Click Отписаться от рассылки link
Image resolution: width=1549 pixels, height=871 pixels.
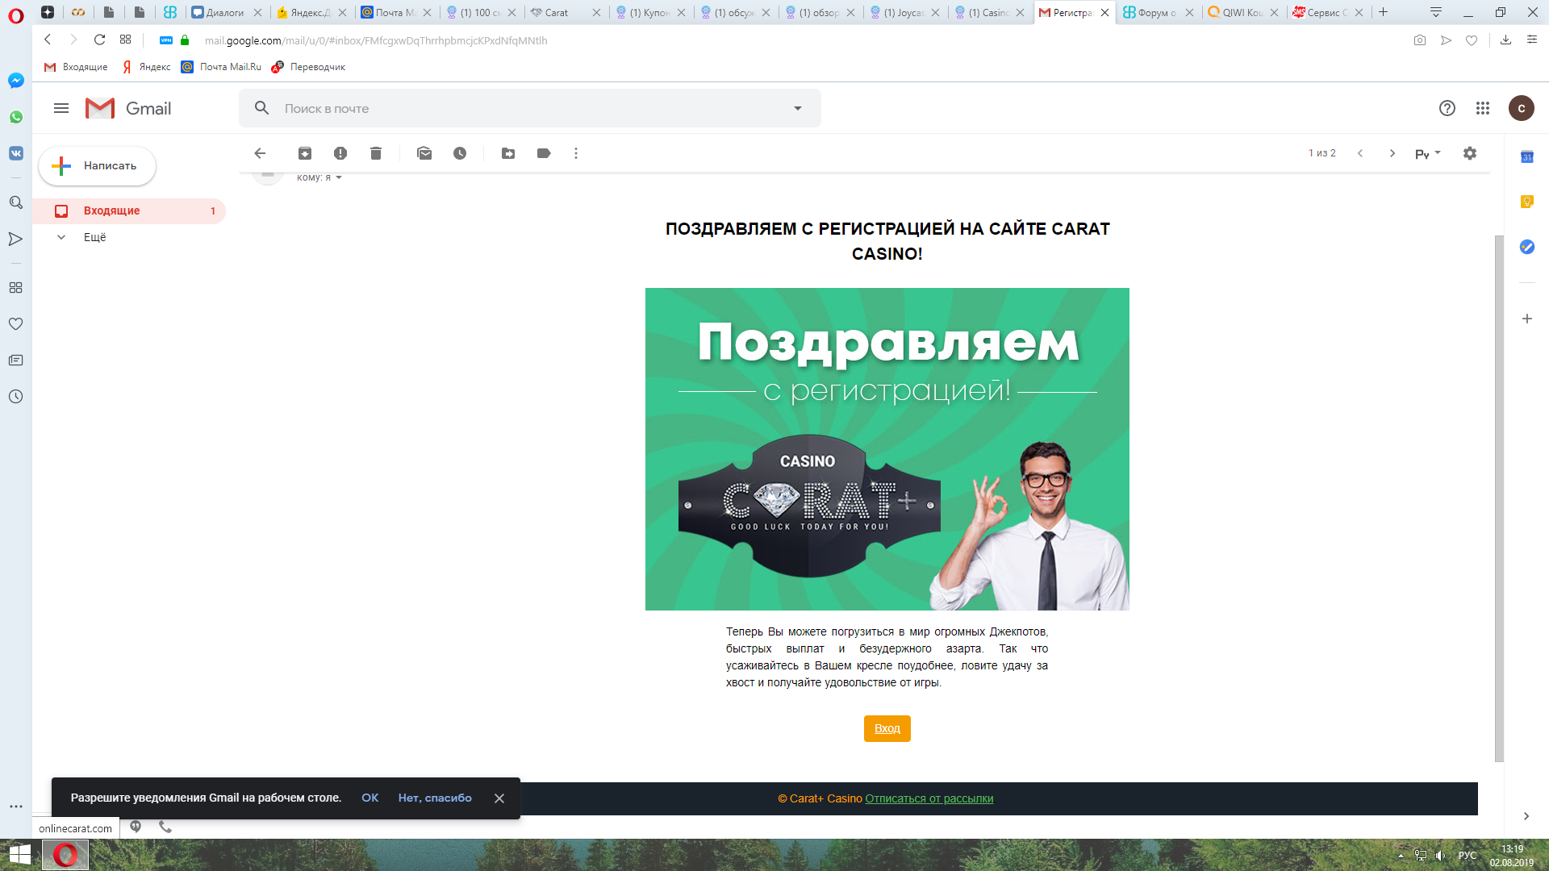tap(929, 798)
